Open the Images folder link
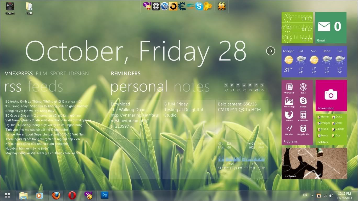This screenshot has height=201, width=358. click(324, 123)
